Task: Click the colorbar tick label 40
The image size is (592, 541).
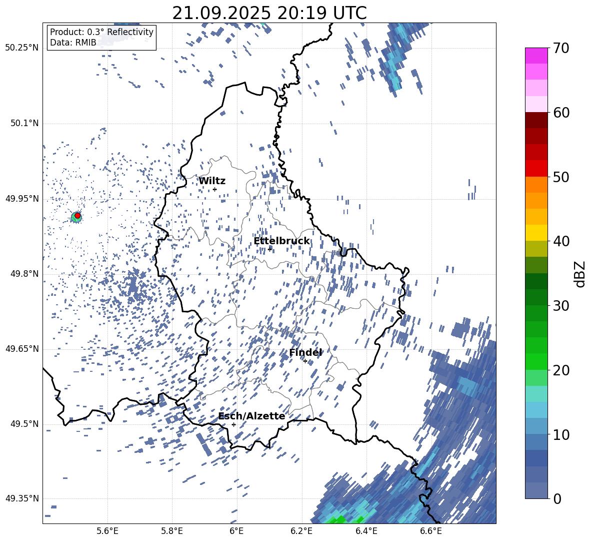Action: 561,241
